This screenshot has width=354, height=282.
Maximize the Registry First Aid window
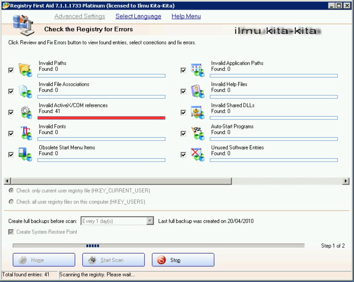tap(339, 6)
